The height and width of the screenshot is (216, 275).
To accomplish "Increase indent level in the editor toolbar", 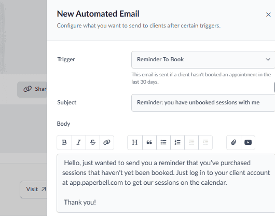I will pos(205,142).
